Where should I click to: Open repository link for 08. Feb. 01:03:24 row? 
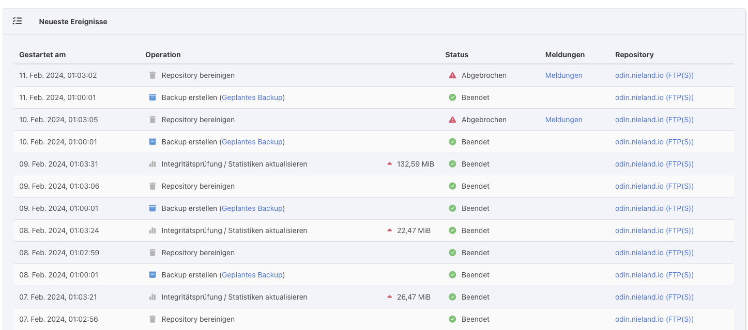pos(654,230)
